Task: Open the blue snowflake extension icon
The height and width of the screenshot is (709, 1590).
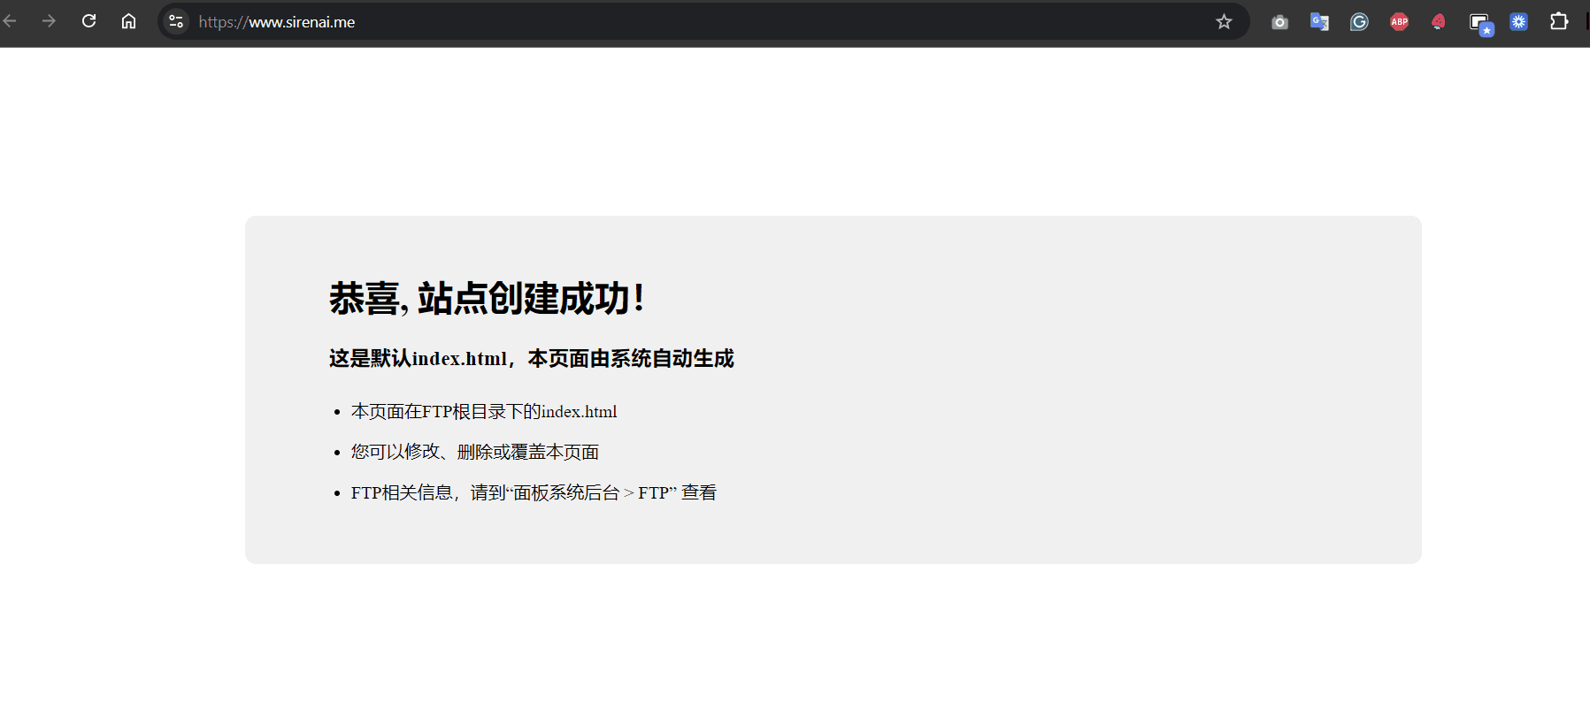Action: click(1519, 22)
